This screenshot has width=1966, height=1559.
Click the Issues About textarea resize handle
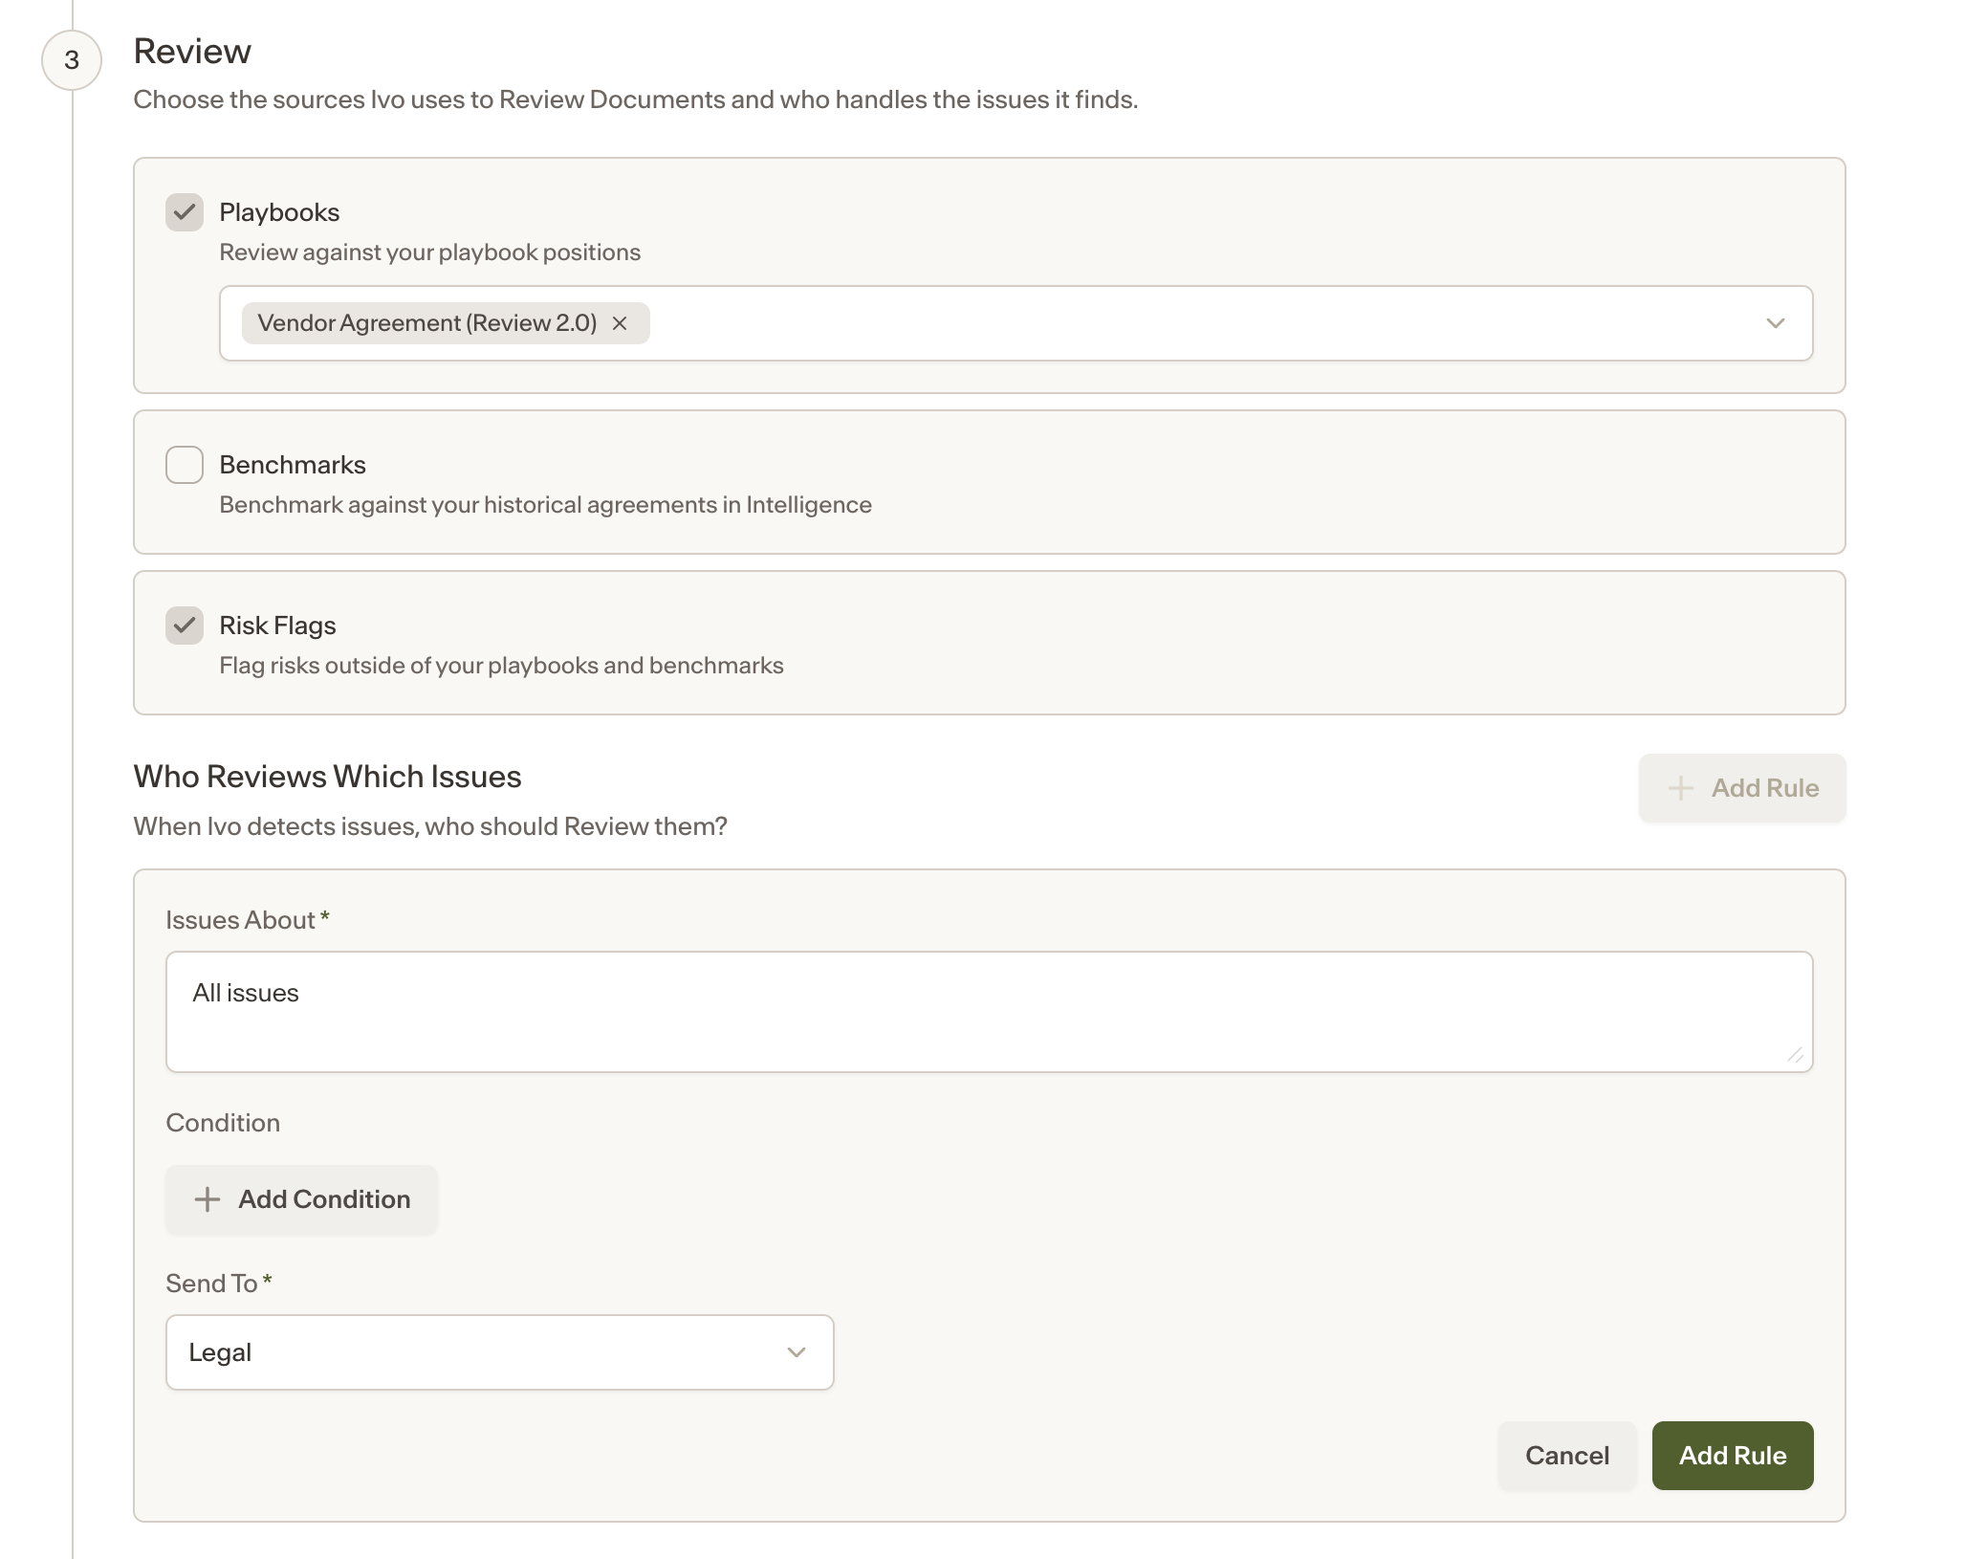[x=1795, y=1054]
